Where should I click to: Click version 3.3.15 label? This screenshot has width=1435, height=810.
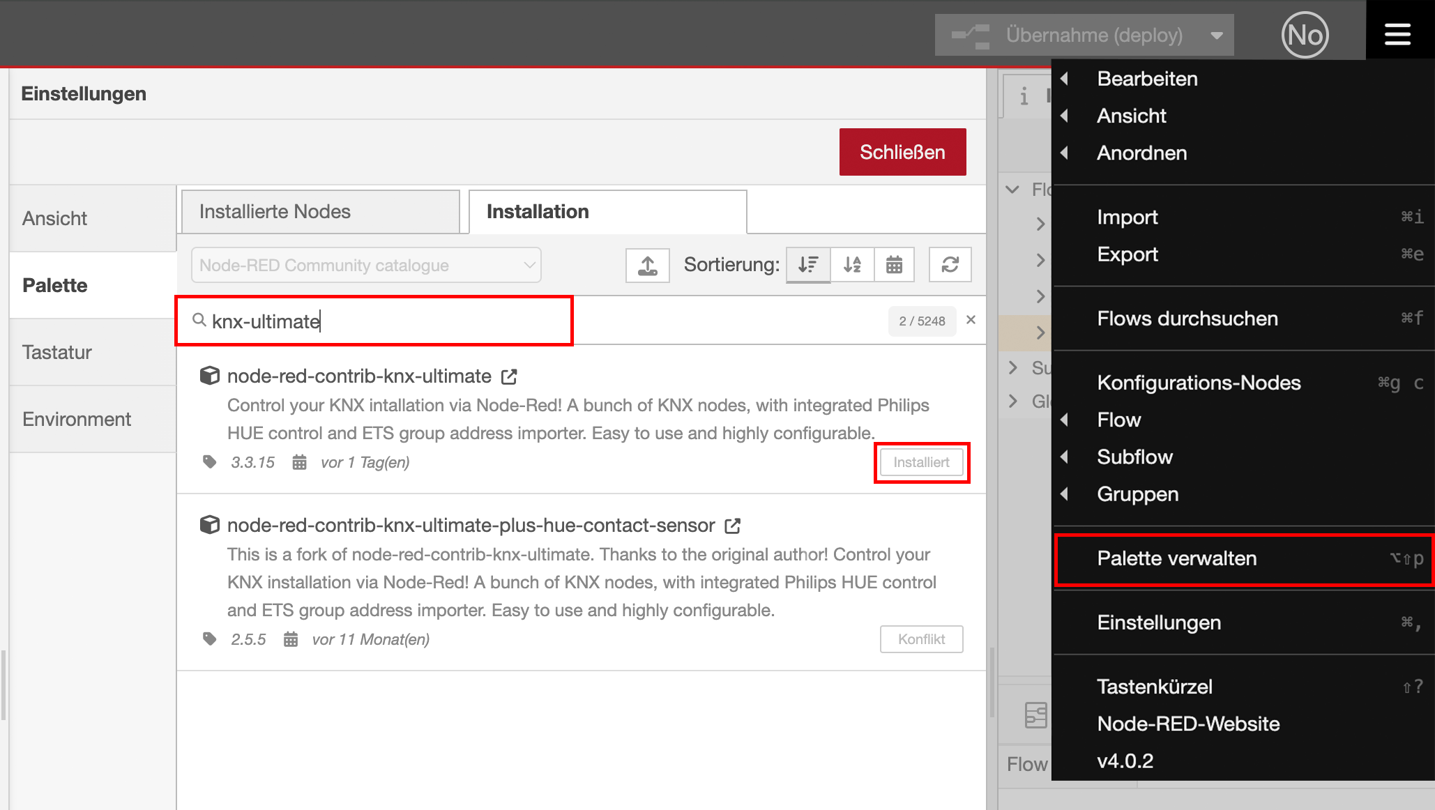click(252, 462)
